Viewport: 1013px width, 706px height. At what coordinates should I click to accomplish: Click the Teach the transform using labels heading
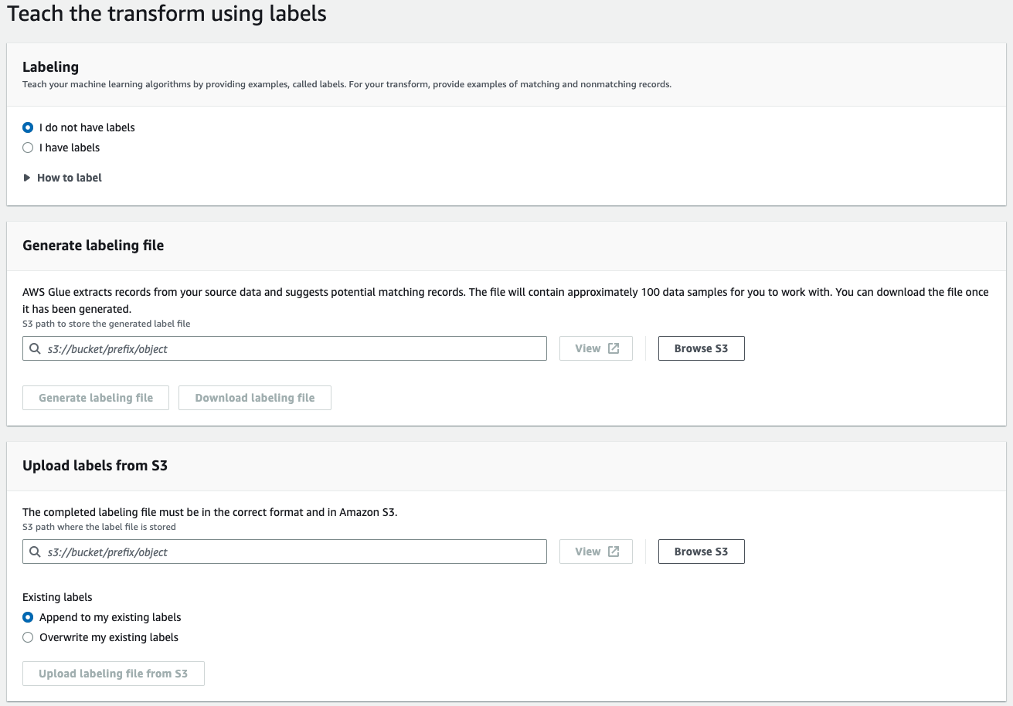[x=166, y=14]
